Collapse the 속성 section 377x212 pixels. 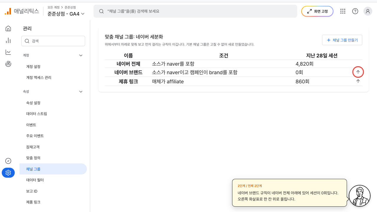81,92
